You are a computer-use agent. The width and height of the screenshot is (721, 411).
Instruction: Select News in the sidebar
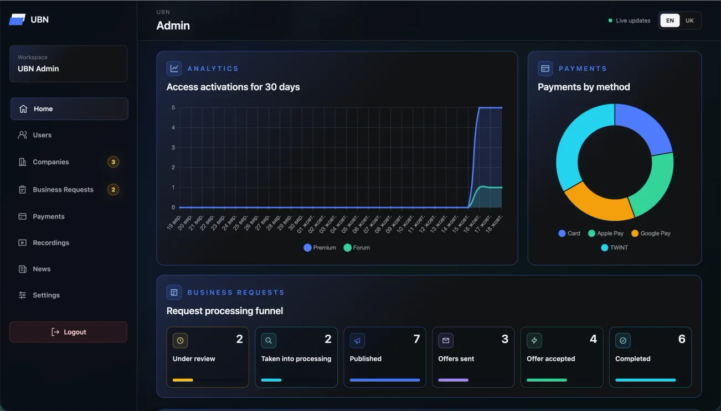[x=69, y=269]
